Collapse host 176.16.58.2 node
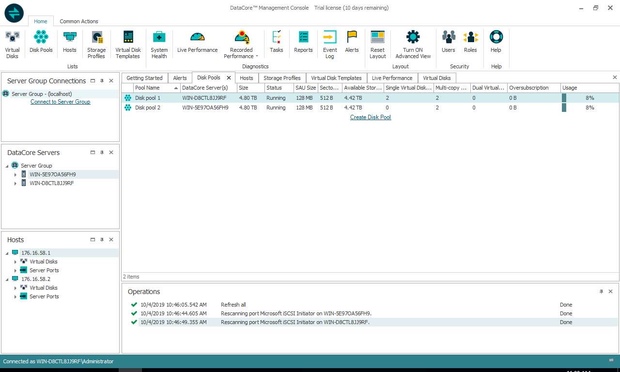 pos(7,279)
